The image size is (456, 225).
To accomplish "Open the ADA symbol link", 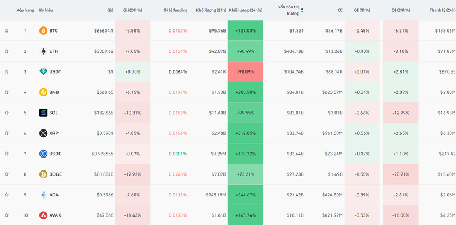I will point(54,195).
